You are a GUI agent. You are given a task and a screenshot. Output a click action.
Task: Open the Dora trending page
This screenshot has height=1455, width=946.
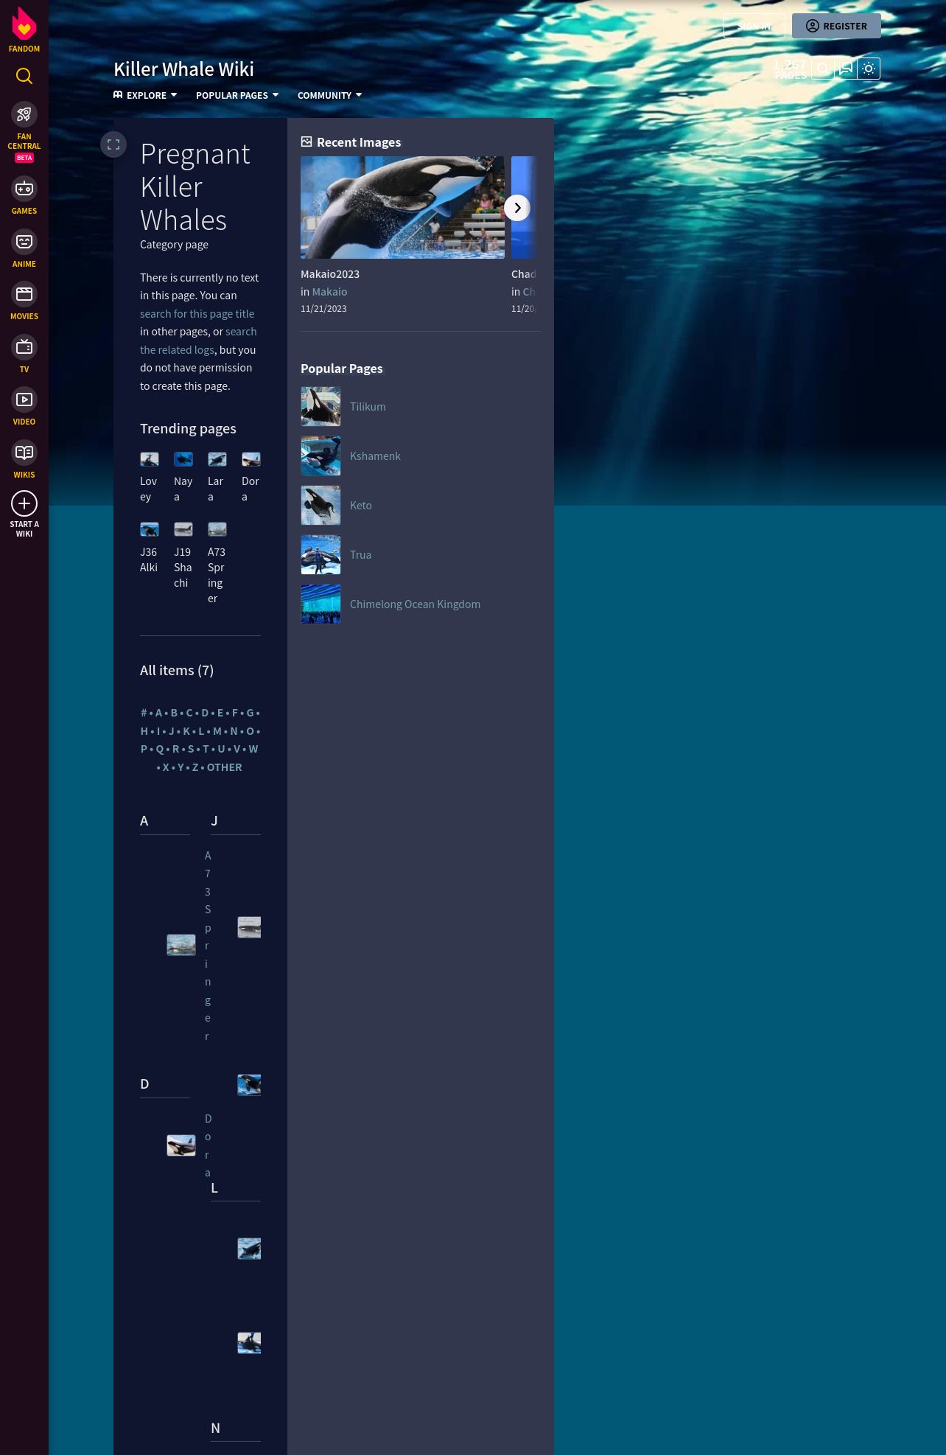[250, 478]
